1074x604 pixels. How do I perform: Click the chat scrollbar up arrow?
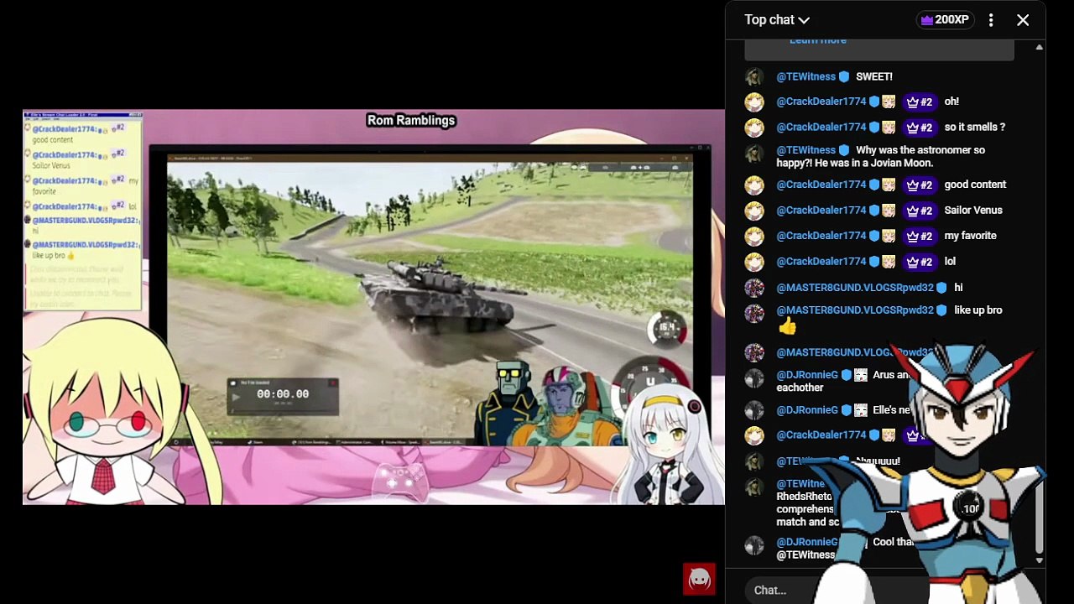1039,47
